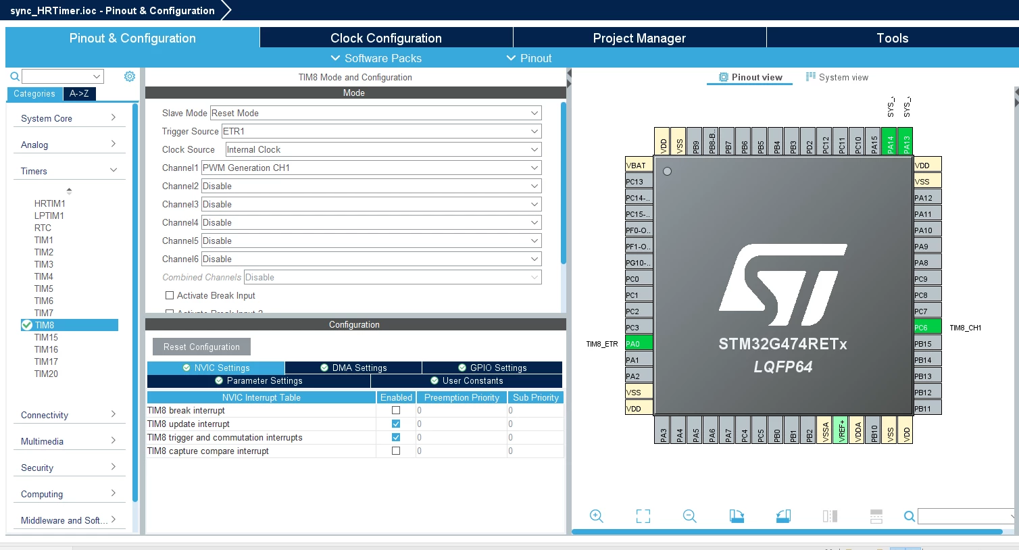The height and width of the screenshot is (550, 1019).
Task: Switch to the Clock Configuration tab
Action: click(386, 38)
